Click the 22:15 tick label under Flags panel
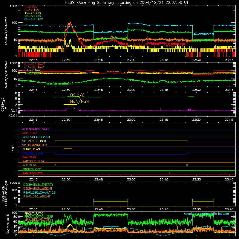 click(x=33, y=180)
